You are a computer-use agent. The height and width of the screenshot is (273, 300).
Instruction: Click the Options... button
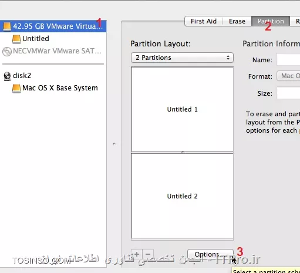click(x=210, y=254)
